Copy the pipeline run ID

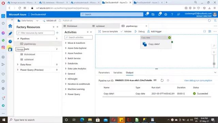tap(155, 80)
